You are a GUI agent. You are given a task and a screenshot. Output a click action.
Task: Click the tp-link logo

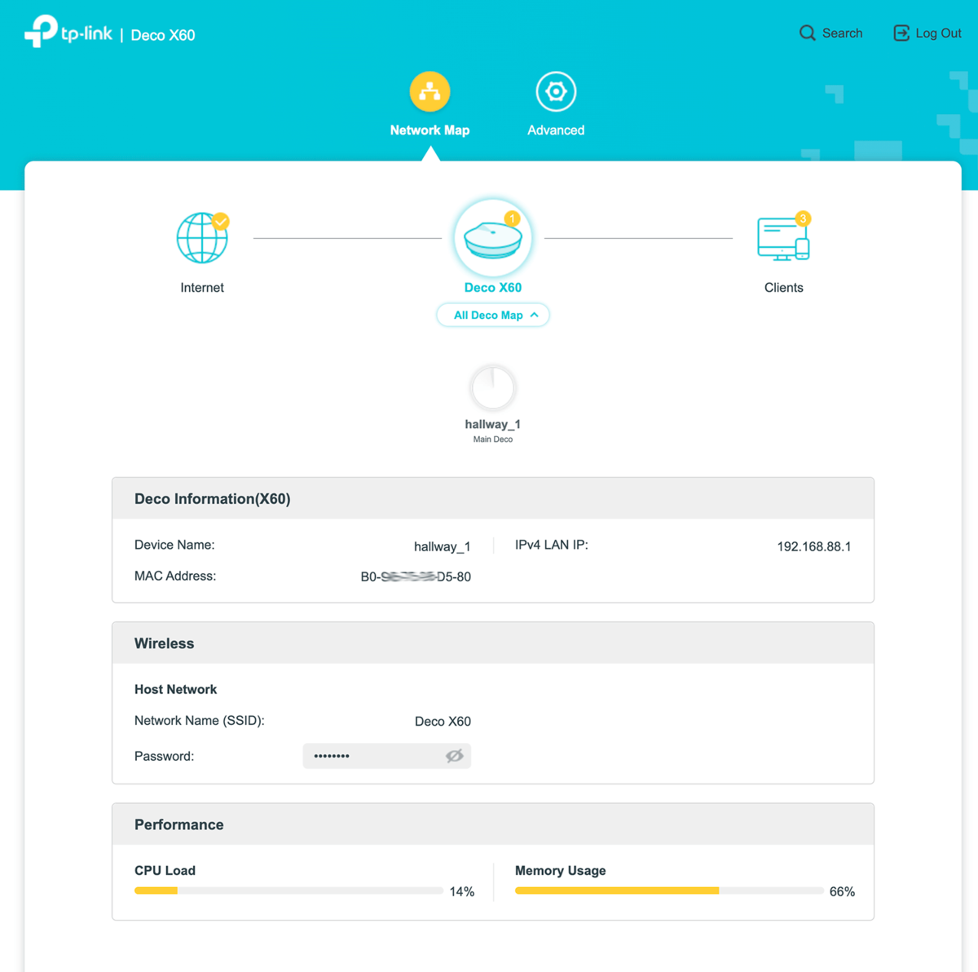68,32
